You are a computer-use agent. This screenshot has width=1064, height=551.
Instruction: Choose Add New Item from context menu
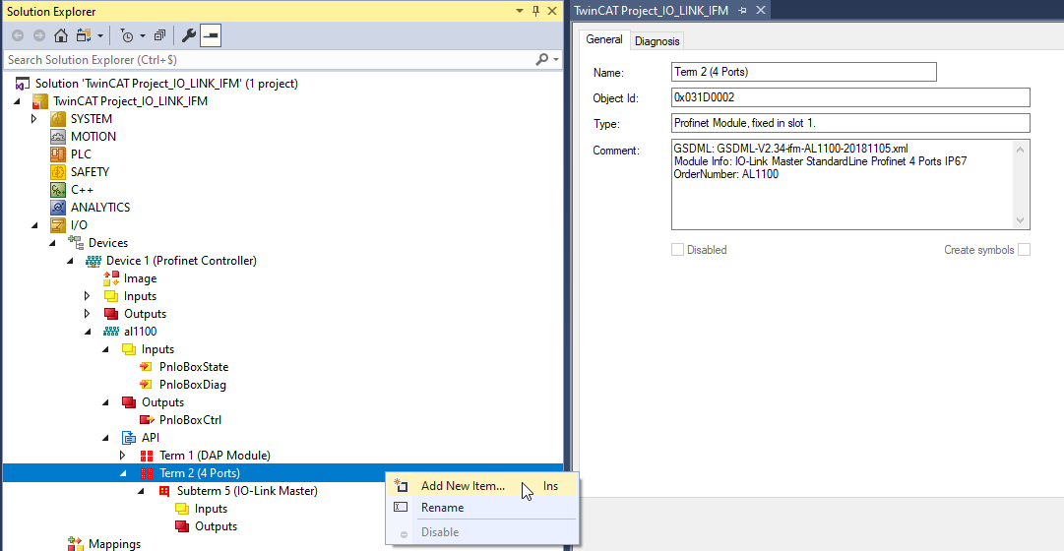point(463,486)
